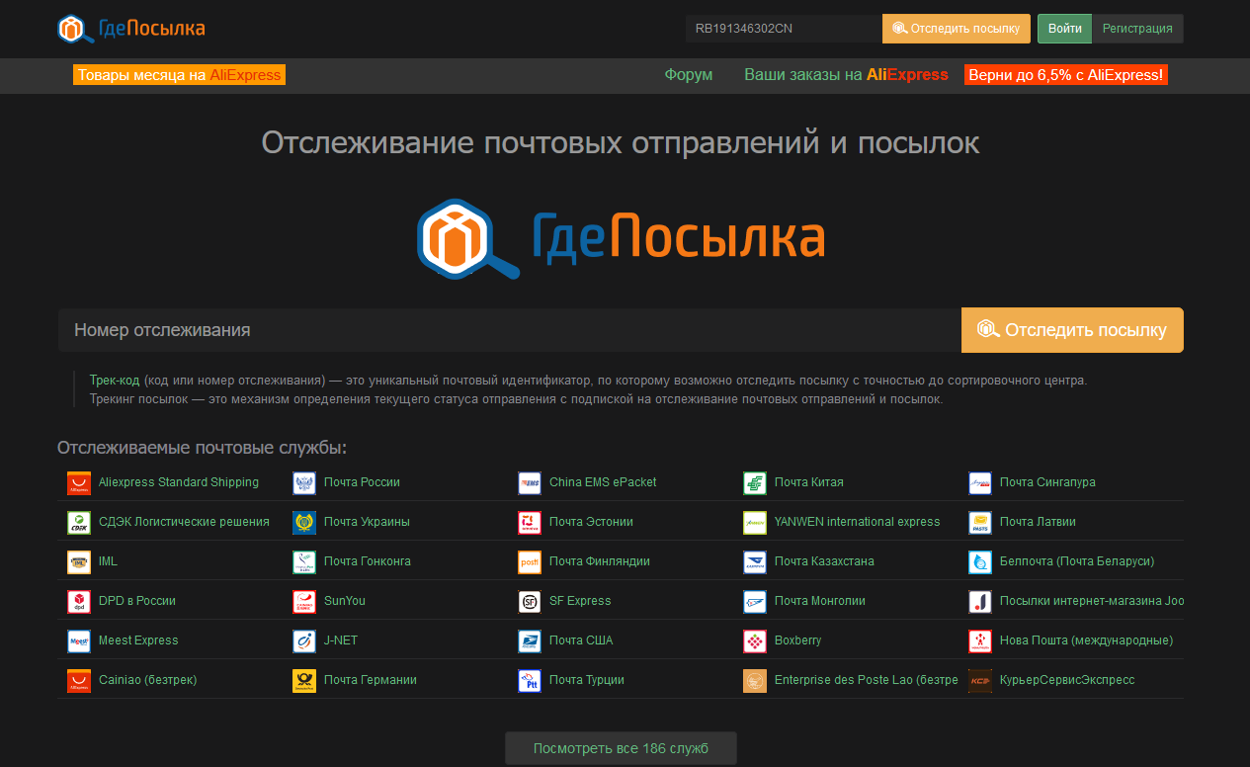Open Почта Гонконга text link
Screen dimensions: 1250x767
(x=368, y=561)
